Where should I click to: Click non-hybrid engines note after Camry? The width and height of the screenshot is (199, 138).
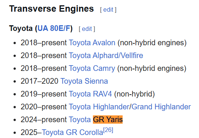152,68
